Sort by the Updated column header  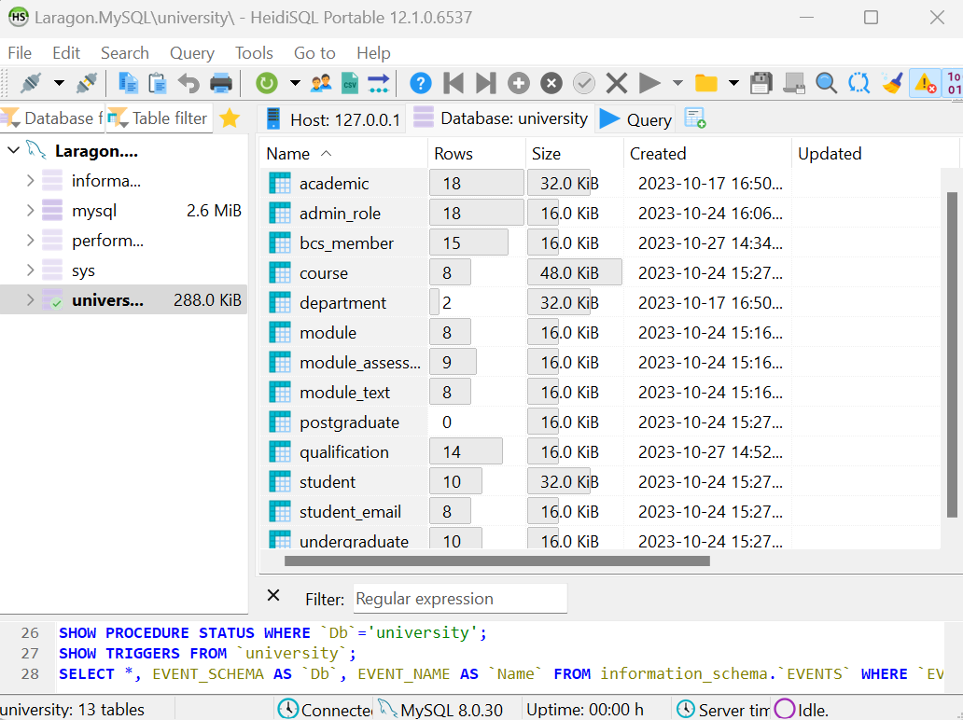[x=875, y=154]
